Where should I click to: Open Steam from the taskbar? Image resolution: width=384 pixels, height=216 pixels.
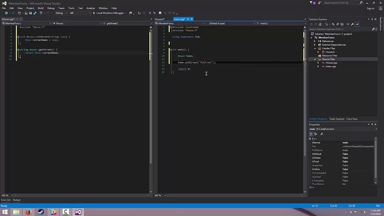[41, 212]
